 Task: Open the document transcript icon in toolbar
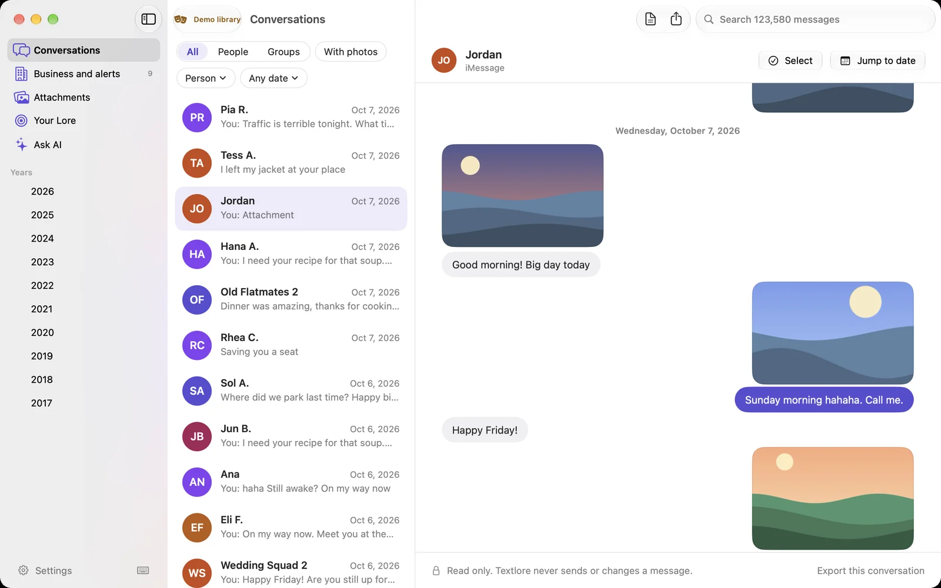click(650, 19)
